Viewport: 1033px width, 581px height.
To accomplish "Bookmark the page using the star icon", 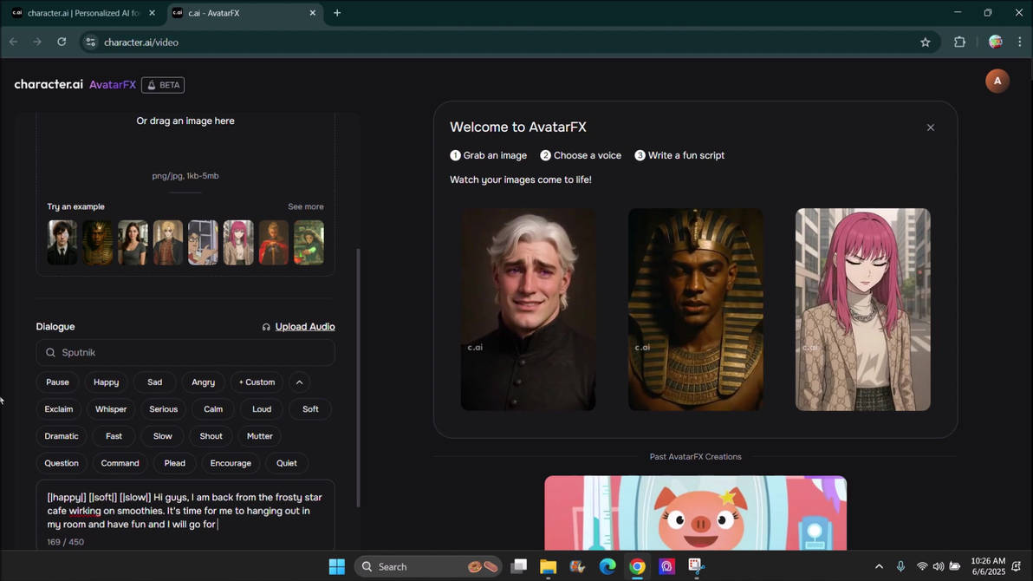I will pyautogui.click(x=925, y=42).
